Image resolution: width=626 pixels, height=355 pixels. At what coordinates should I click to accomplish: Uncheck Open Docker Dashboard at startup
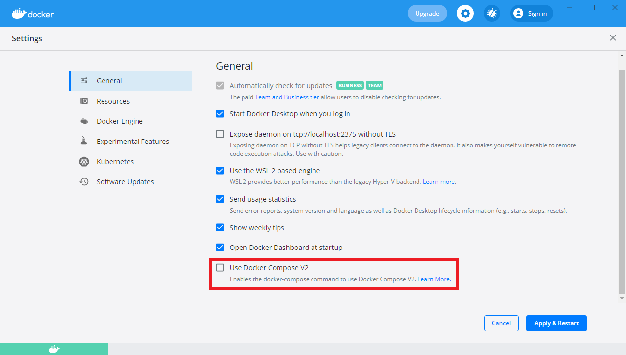coord(220,248)
